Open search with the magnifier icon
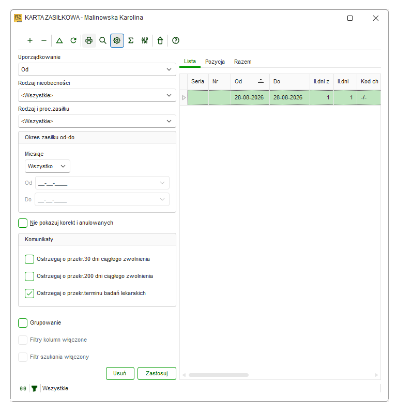The image size is (397, 411). tap(103, 40)
